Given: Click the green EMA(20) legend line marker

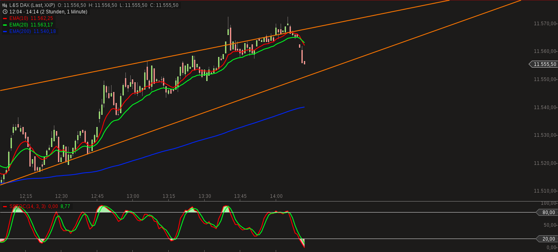Looking at the screenshot, I should click(5, 24).
